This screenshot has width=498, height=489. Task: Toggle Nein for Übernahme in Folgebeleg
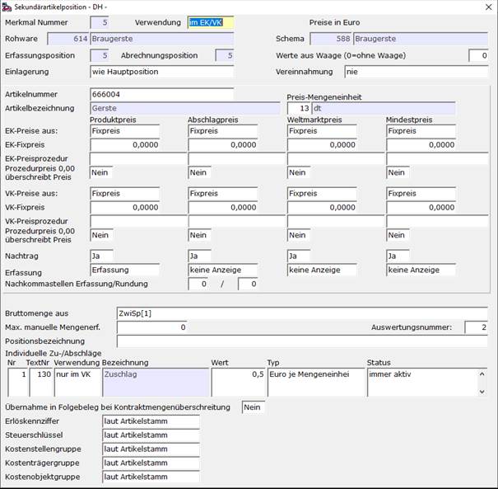[253, 407]
